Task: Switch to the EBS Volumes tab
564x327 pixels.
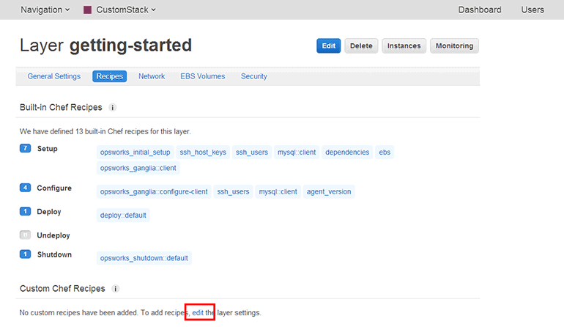Action: pos(203,76)
